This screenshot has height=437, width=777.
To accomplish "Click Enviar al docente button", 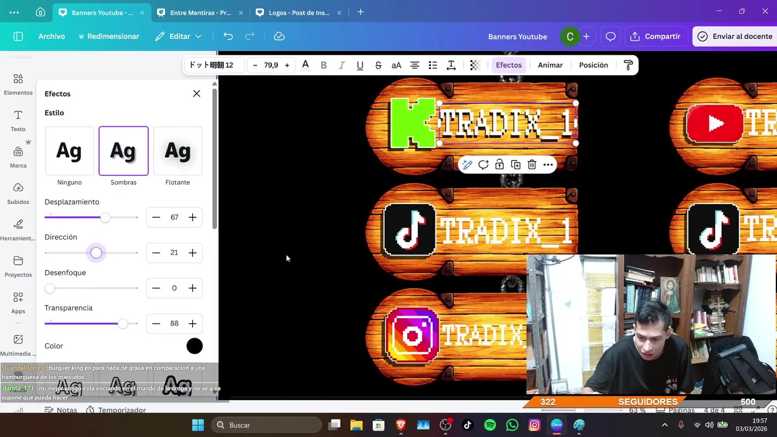I will click(735, 36).
